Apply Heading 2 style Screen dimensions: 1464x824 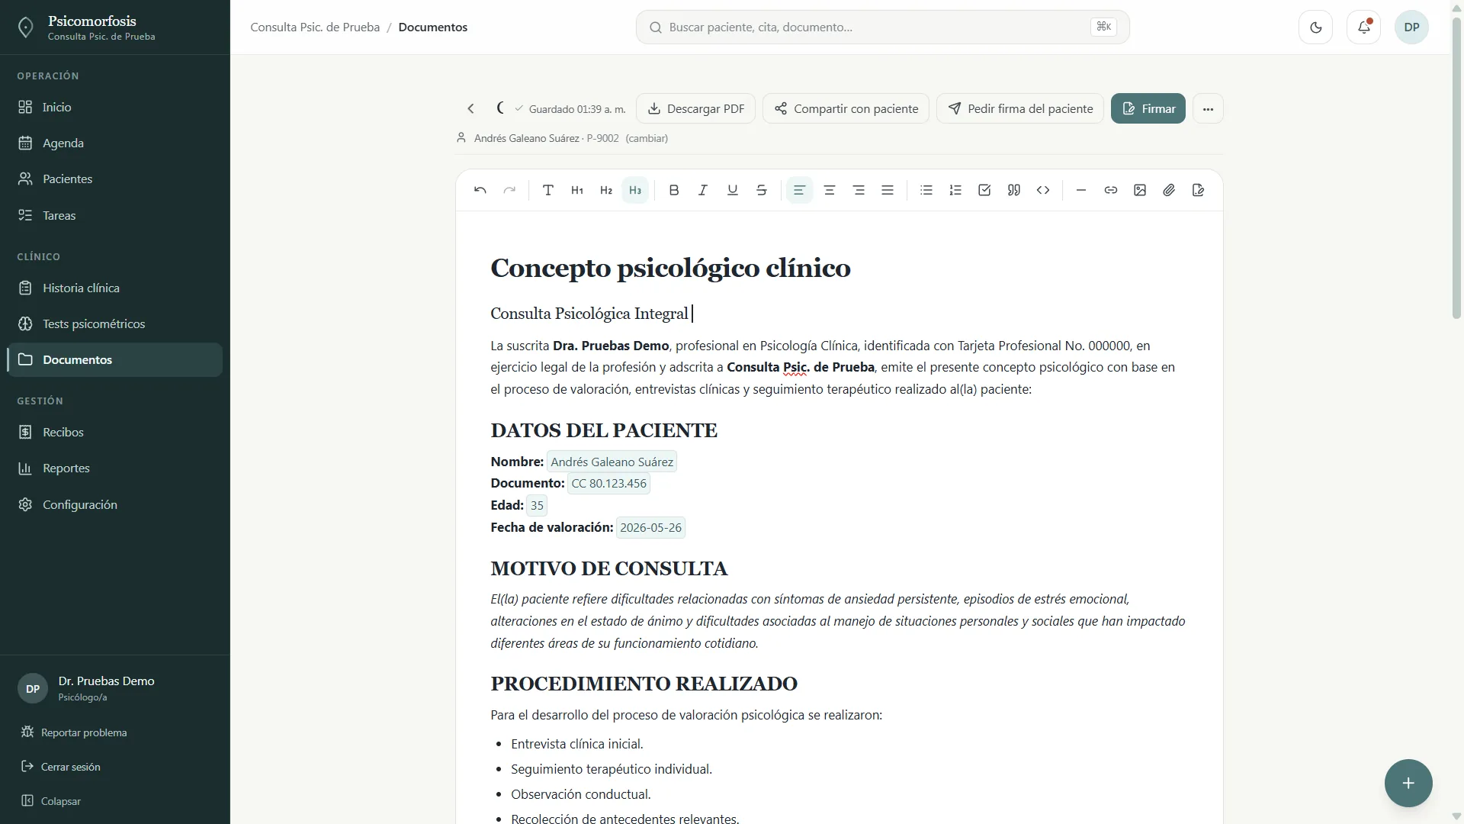click(606, 190)
